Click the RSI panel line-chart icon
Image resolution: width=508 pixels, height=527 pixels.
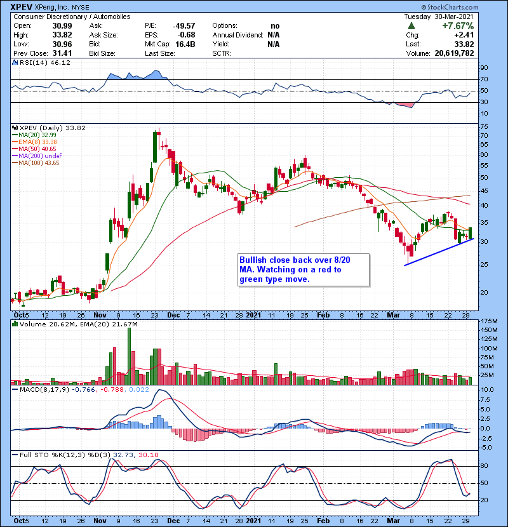pos(15,62)
